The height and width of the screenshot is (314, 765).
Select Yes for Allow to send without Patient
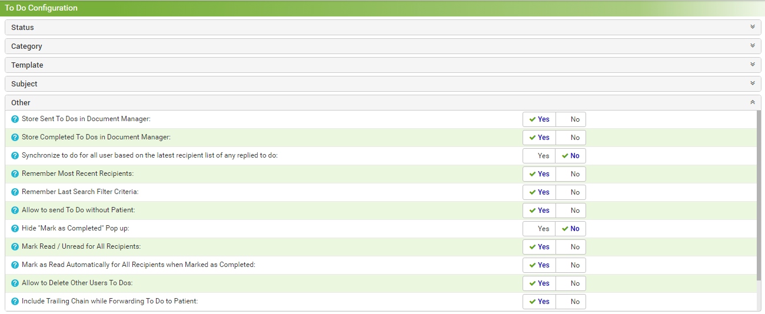coord(539,211)
